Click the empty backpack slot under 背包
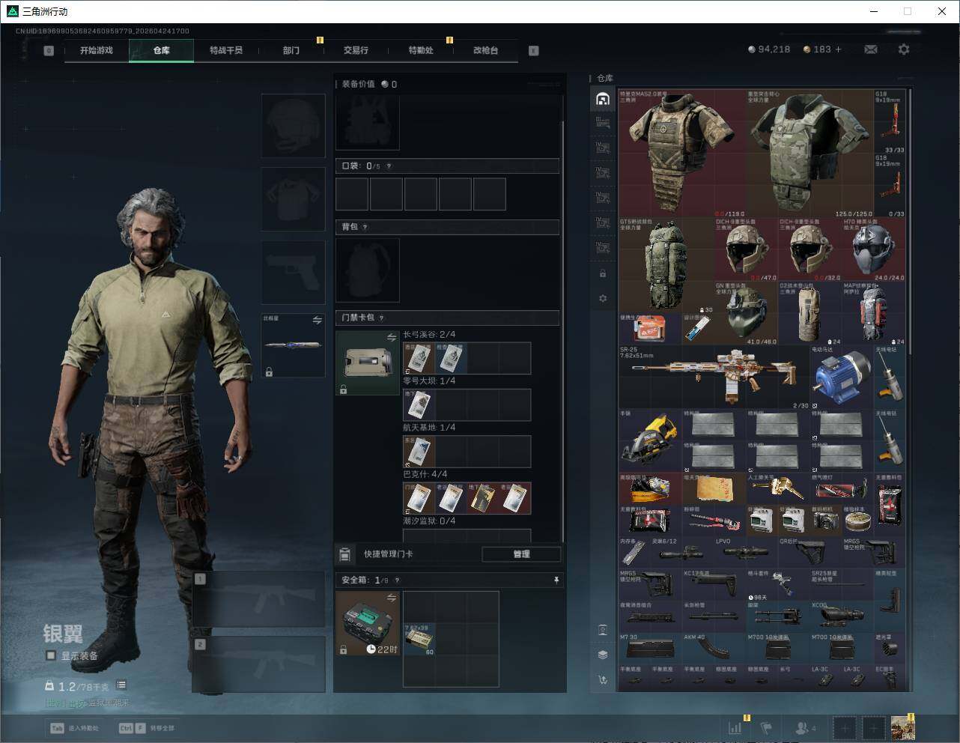Screen dimensions: 960x743 point(368,270)
